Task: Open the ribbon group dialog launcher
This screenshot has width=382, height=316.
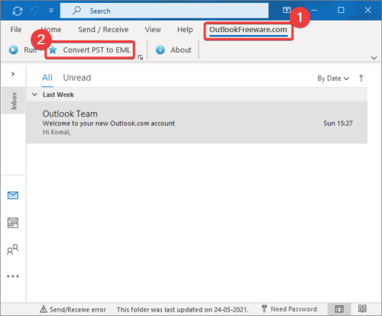Action: (x=141, y=57)
